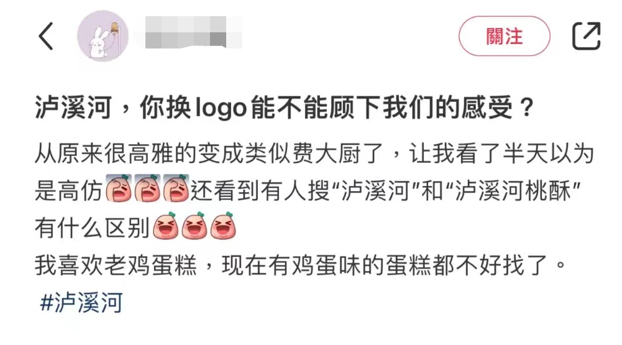
Task: Click the sentence 我喜欢老鸡蛋糕
Action: pyautogui.click(x=116, y=265)
